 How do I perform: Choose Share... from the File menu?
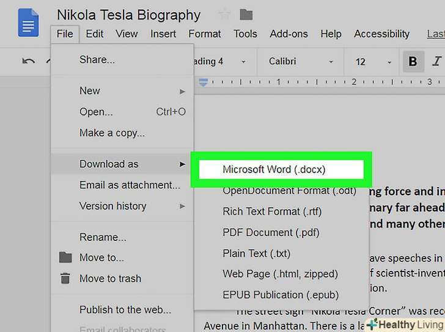click(122, 60)
